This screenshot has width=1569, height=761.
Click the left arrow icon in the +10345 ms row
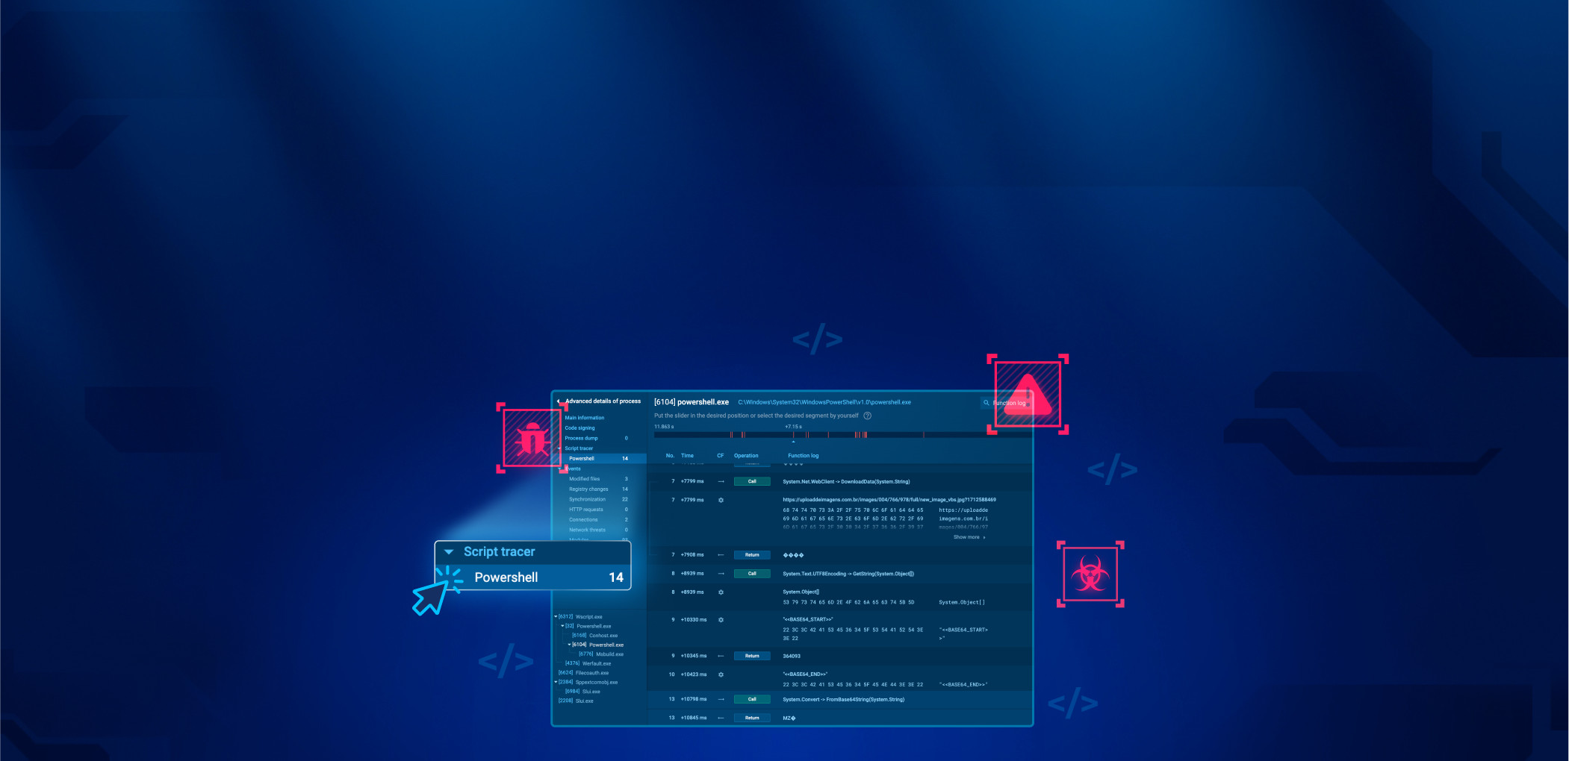(721, 657)
